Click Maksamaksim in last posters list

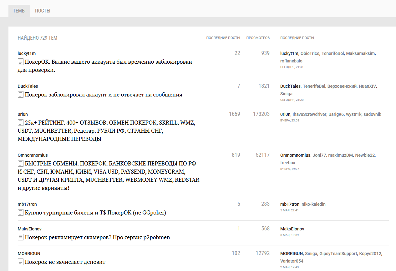pos(360,53)
